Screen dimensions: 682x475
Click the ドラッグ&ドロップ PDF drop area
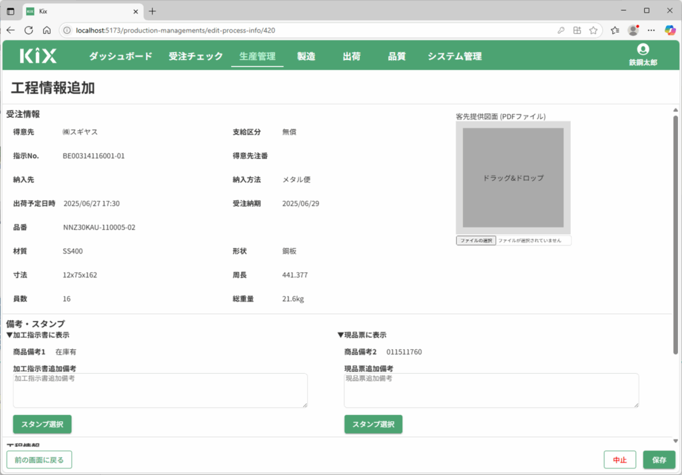513,178
